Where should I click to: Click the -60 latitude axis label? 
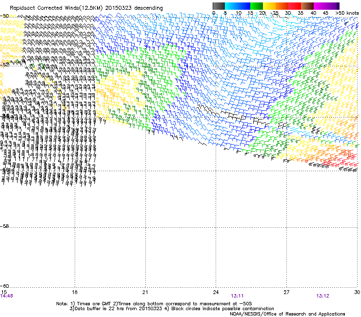coord(4,286)
